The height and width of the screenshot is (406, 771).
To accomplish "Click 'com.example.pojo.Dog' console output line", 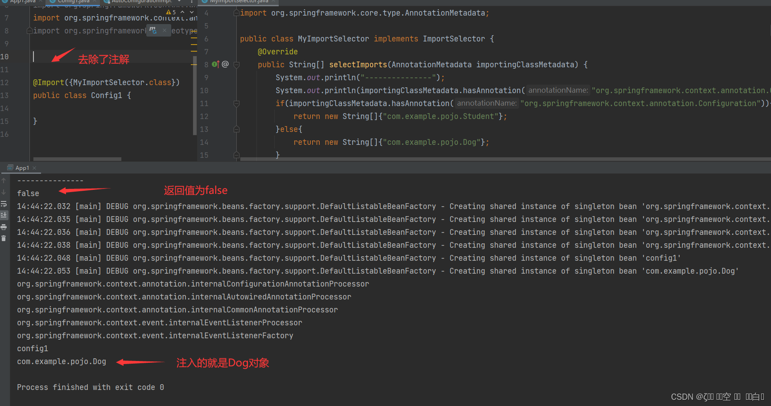I will click(62, 361).
